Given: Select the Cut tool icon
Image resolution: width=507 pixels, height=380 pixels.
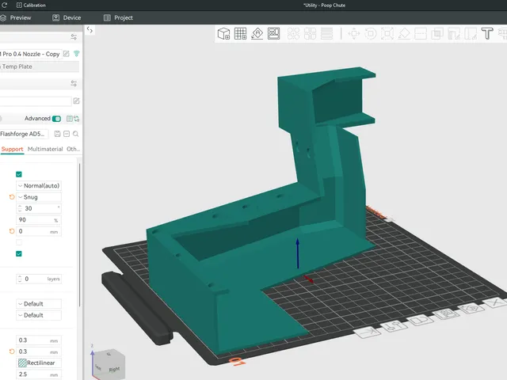Looking at the screenshot, I should (x=421, y=33).
